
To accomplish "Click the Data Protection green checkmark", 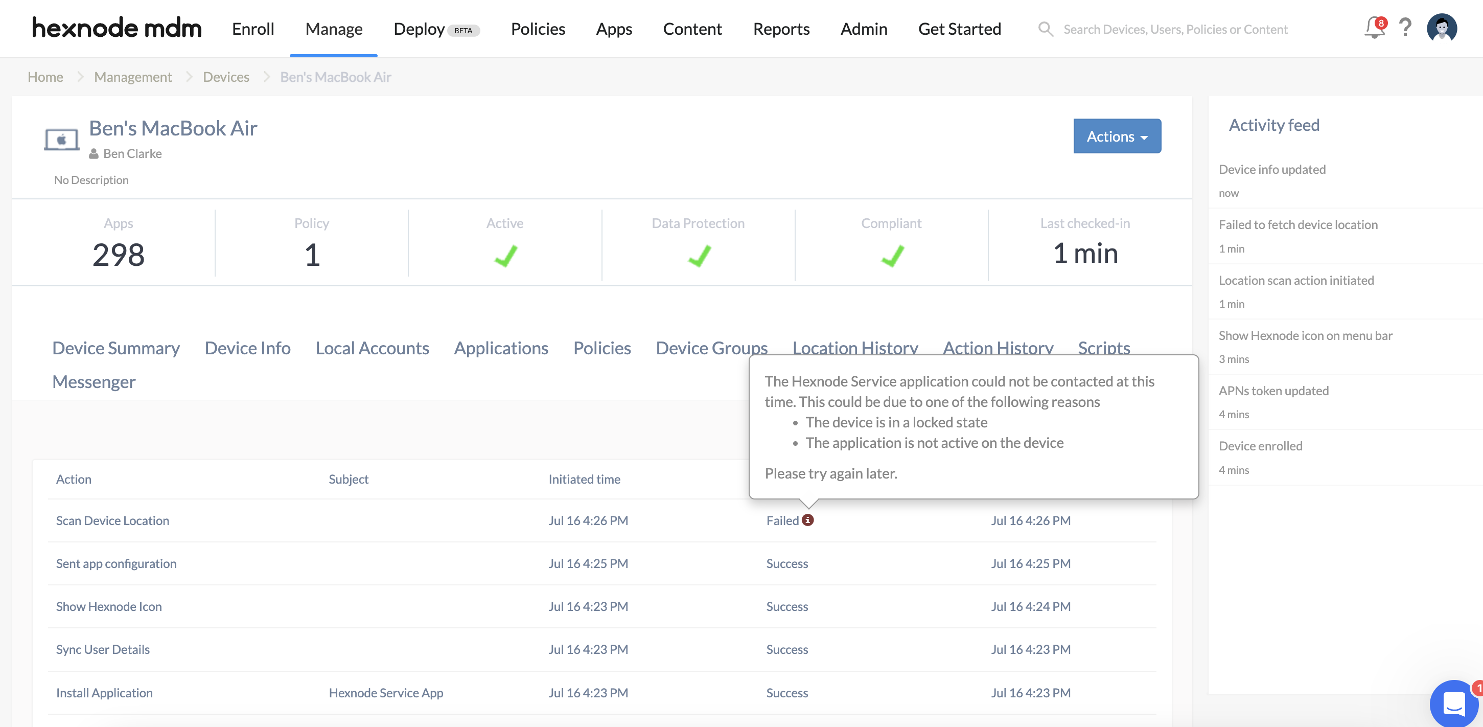I will 699,256.
